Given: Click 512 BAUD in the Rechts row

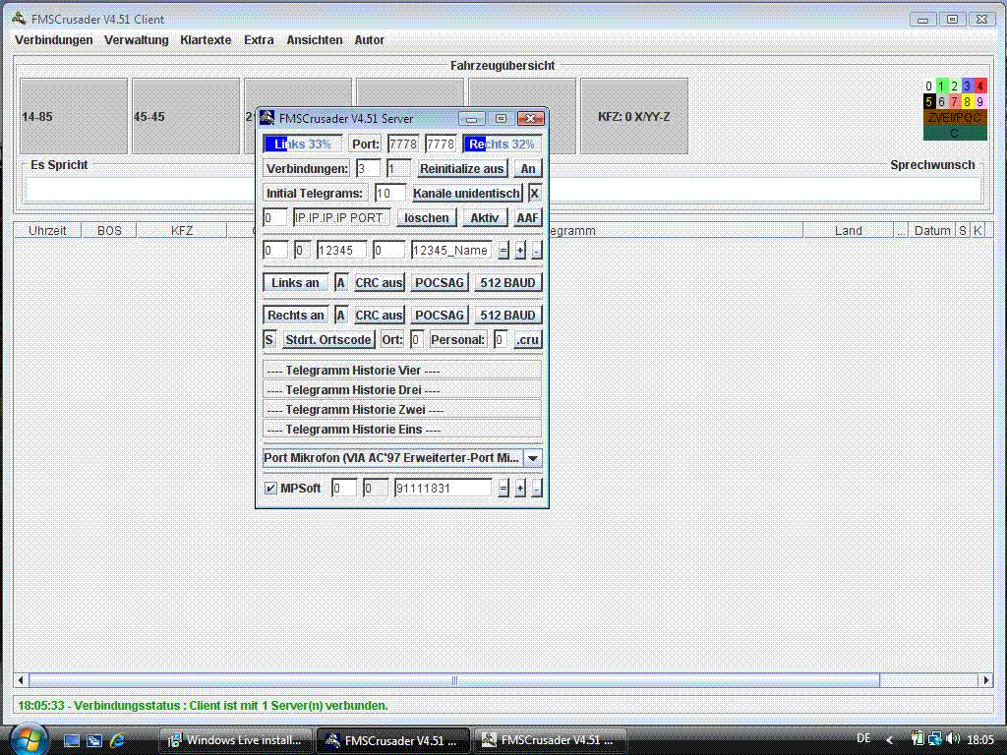Looking at the screenshot, I should [x=508, y=316].
